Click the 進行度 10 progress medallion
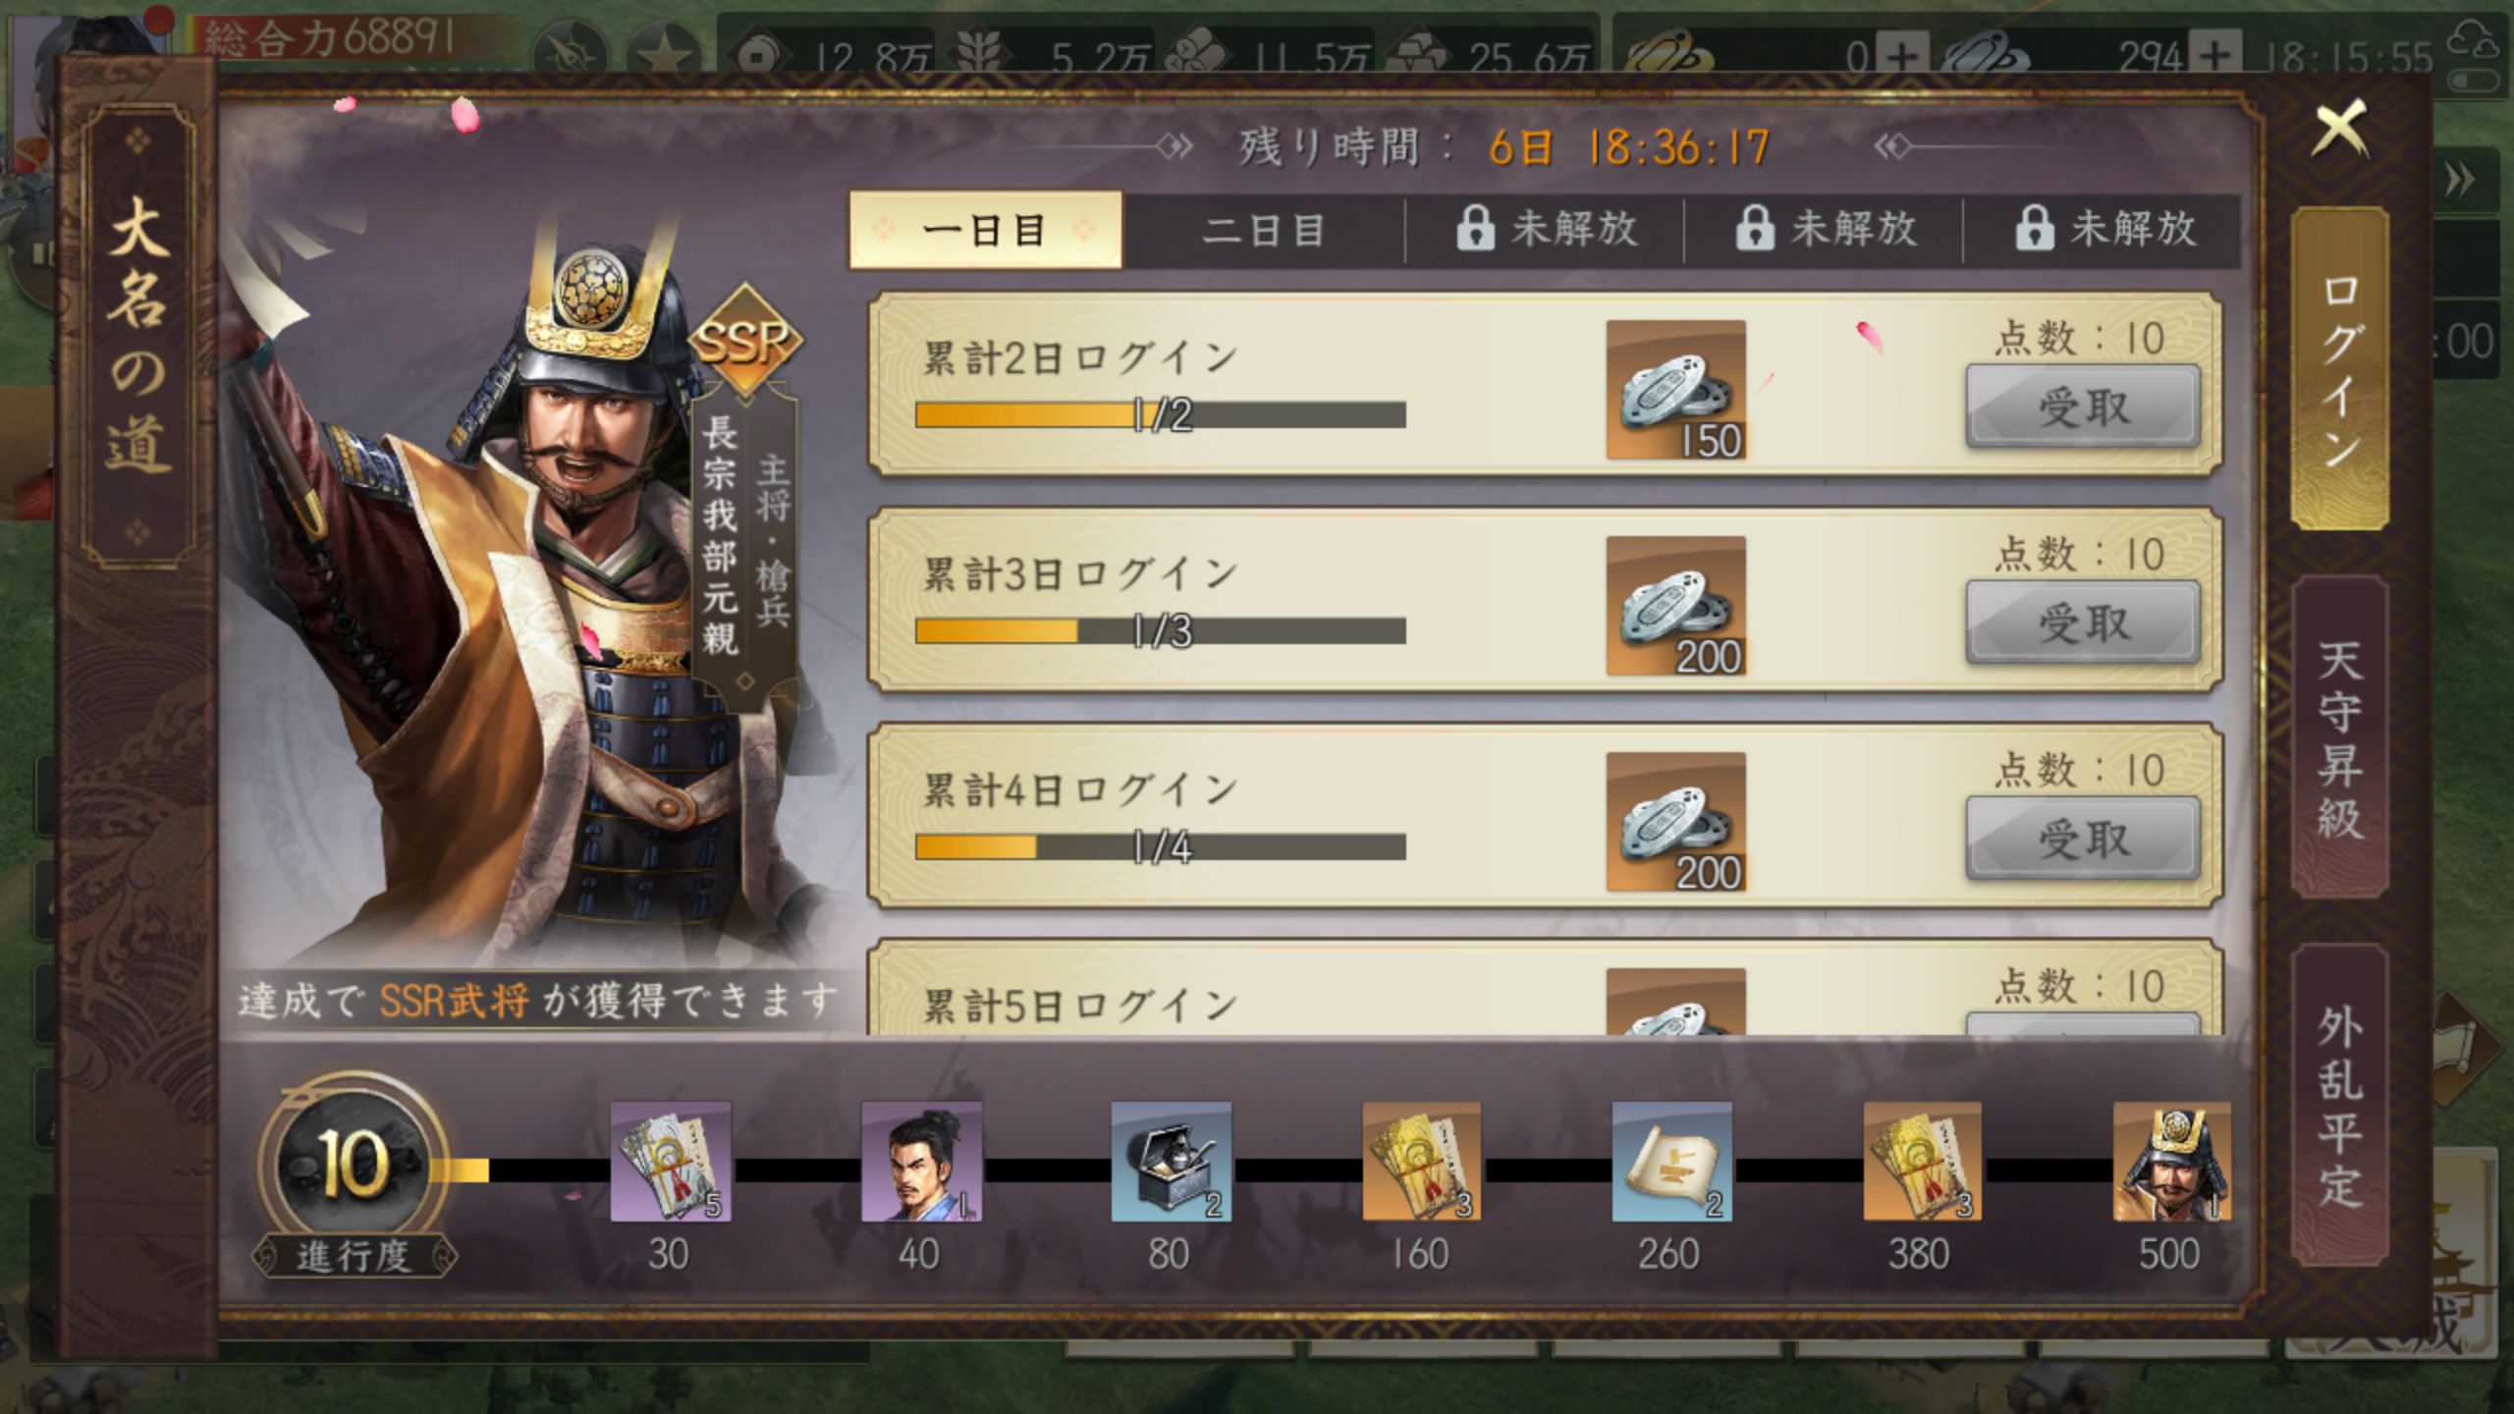Viewport: 2514px width, 1414px height. pyautogui.click(x=354, y=1164)
